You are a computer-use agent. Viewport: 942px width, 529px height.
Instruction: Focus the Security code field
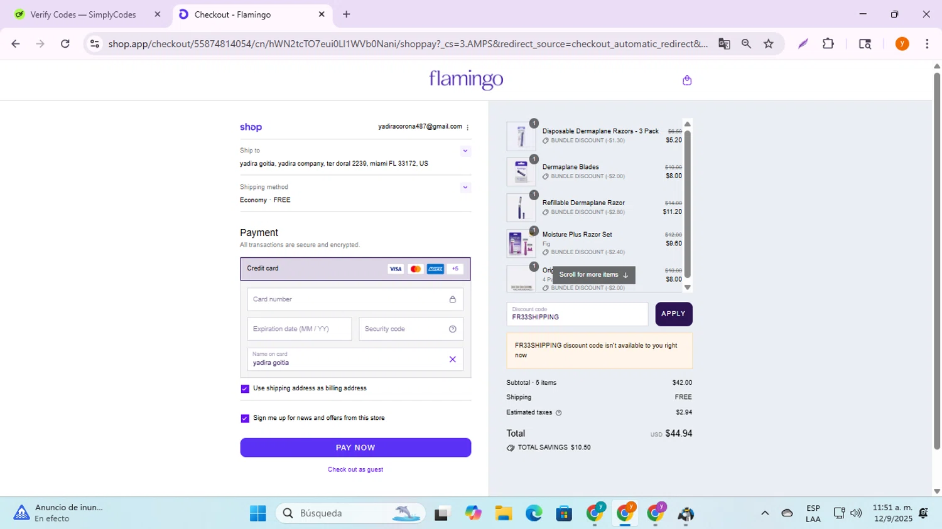411,329
